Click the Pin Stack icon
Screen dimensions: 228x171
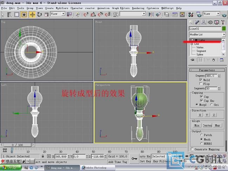point(192,60)
